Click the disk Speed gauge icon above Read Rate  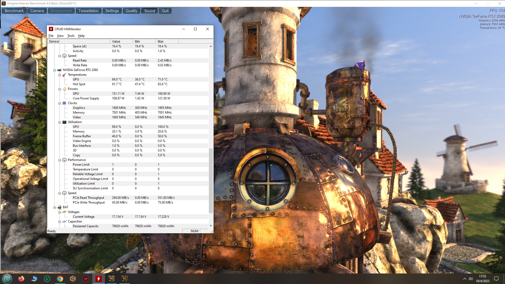(64, 56)
